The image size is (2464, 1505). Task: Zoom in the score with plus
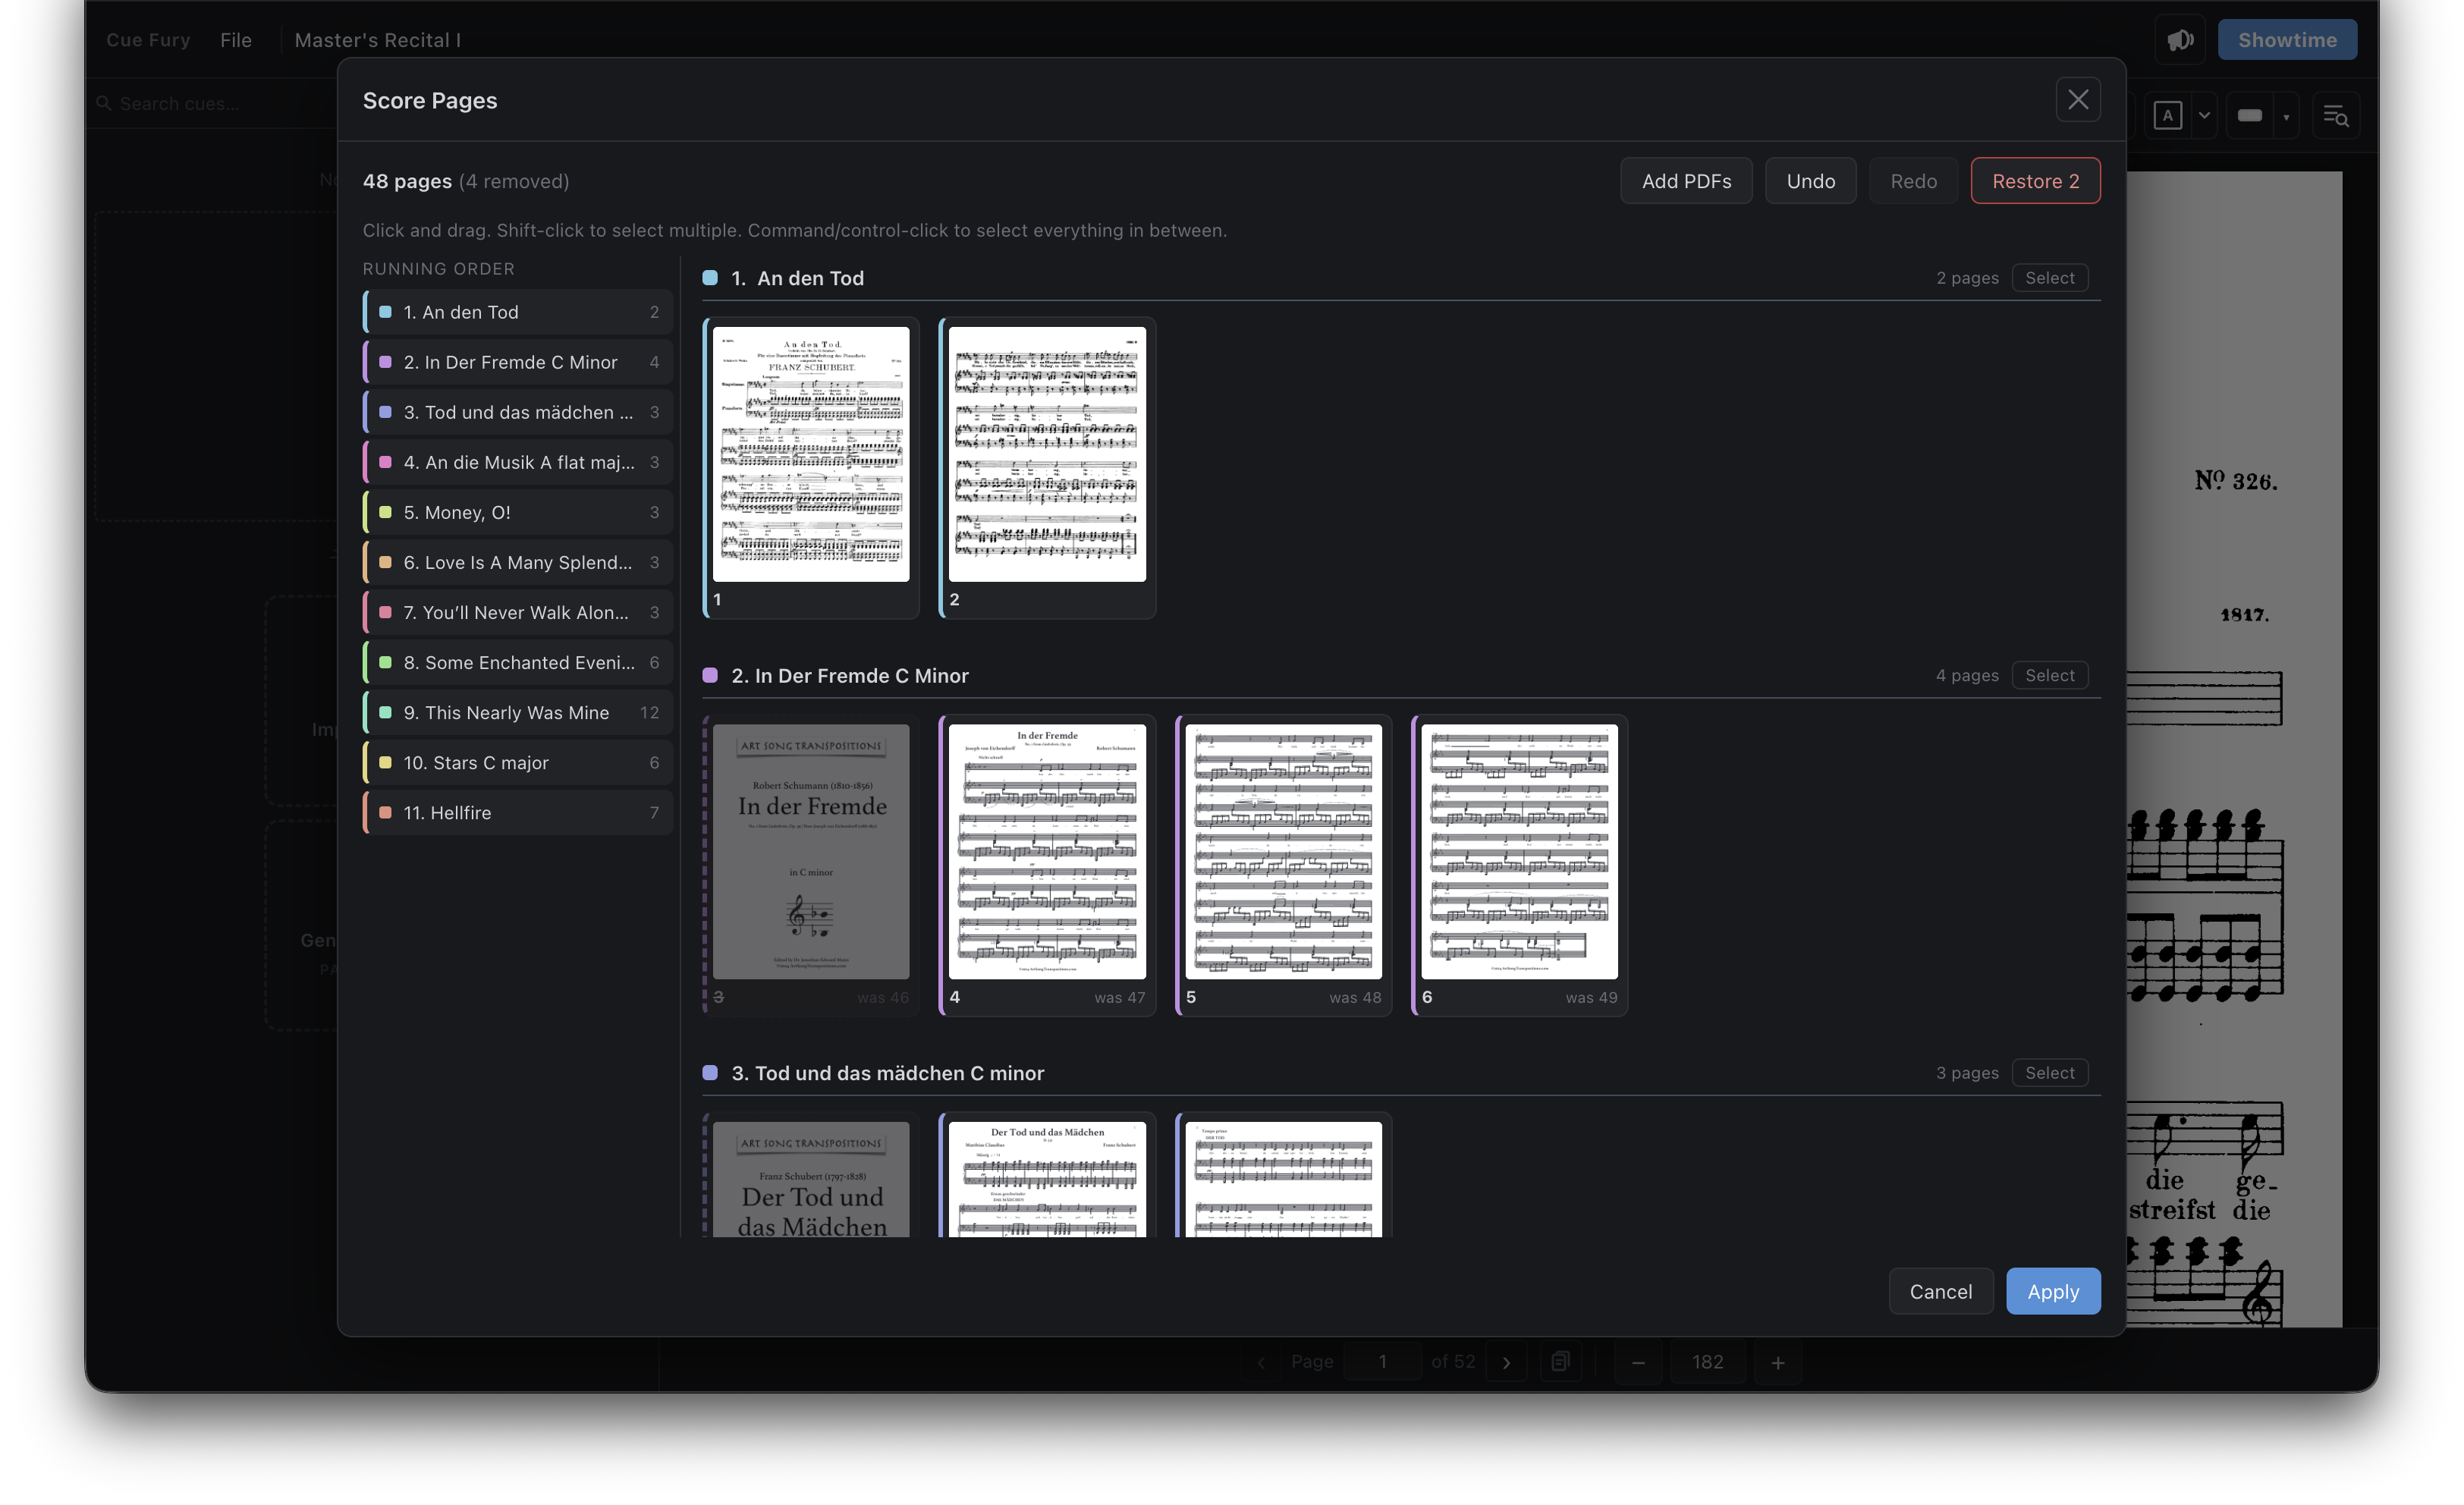coord(1777,1362)
